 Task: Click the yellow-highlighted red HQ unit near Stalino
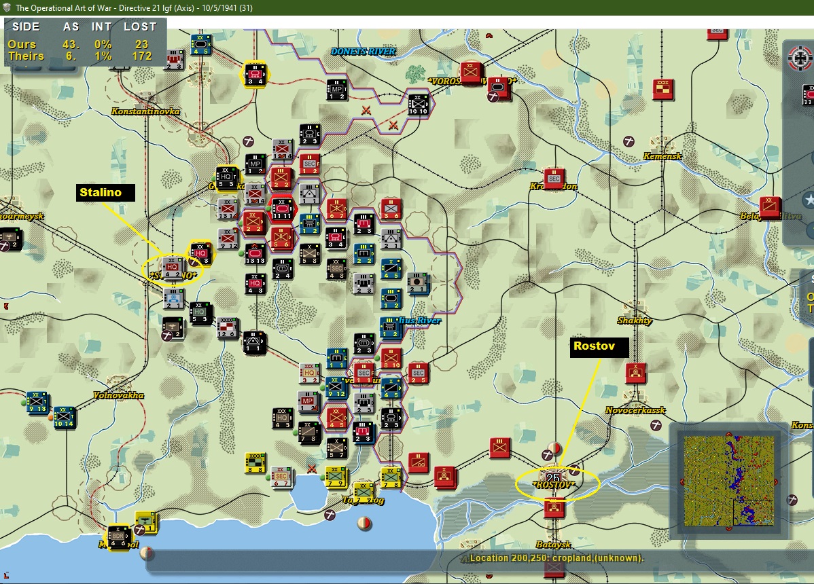[x=201, y=253]
